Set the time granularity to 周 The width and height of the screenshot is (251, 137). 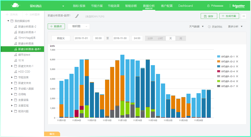(x=181, y=38)
